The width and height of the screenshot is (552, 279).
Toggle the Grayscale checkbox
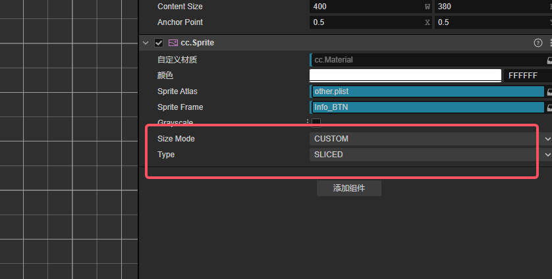(x=316, y=122)
